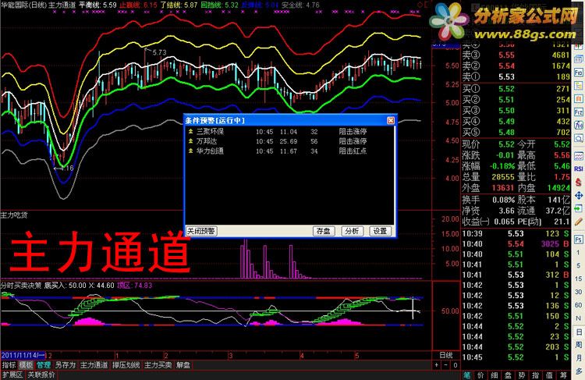Click the magnifier search icon in sidebar
This screenshot has height=380, width=585.
(578, 139)
